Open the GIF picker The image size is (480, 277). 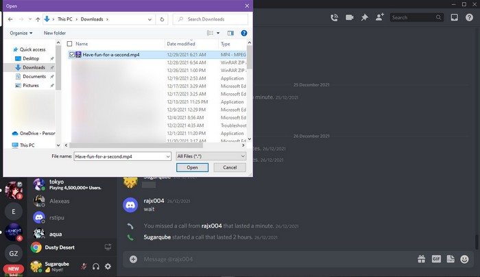click(x=436, y=259)
